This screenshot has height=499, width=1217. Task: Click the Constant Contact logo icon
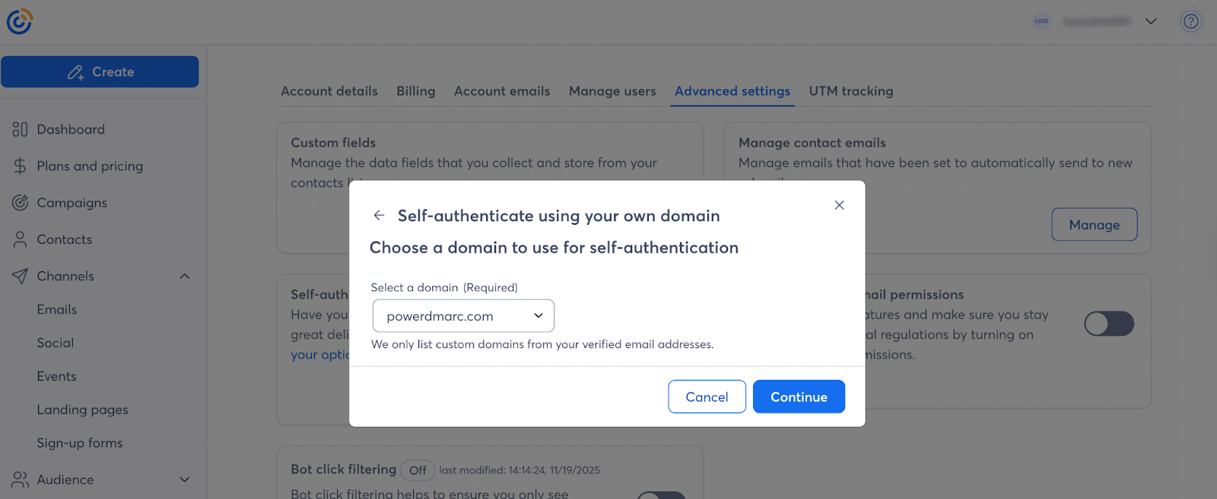tap(20, 21)
